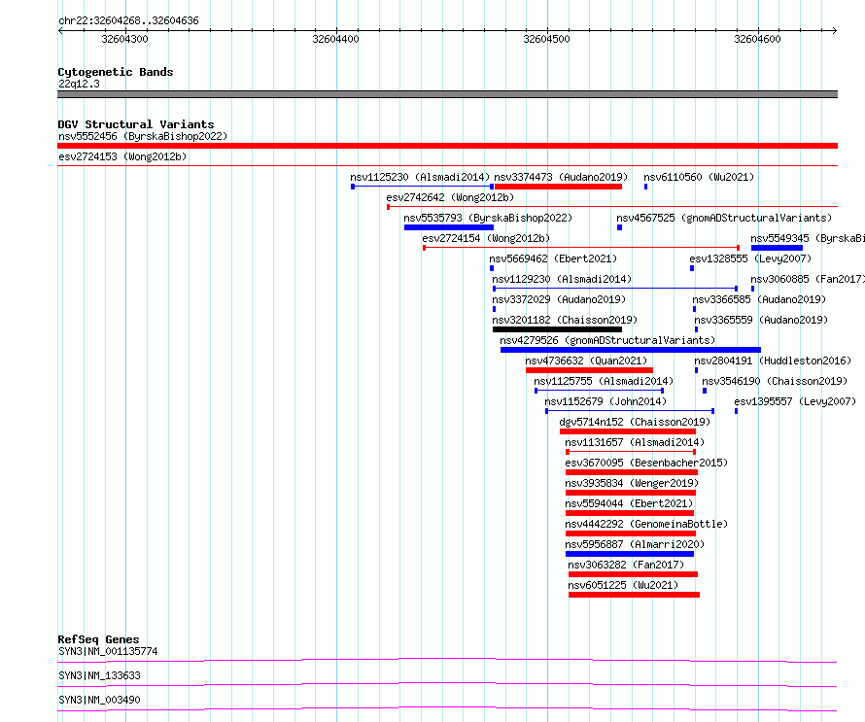
Task: Click ruler position 32604400
Action: tap(335, 39)
